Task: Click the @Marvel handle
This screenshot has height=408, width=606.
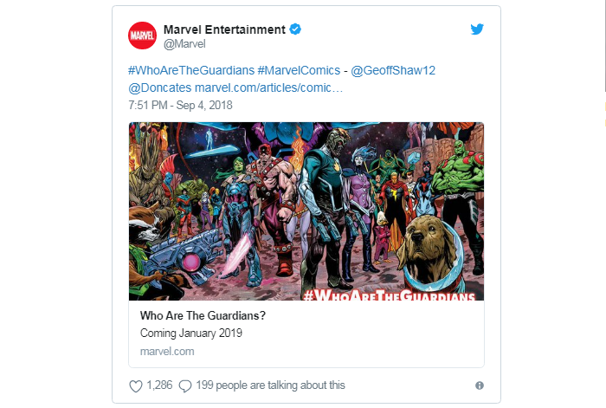Action: pos(185,44)
